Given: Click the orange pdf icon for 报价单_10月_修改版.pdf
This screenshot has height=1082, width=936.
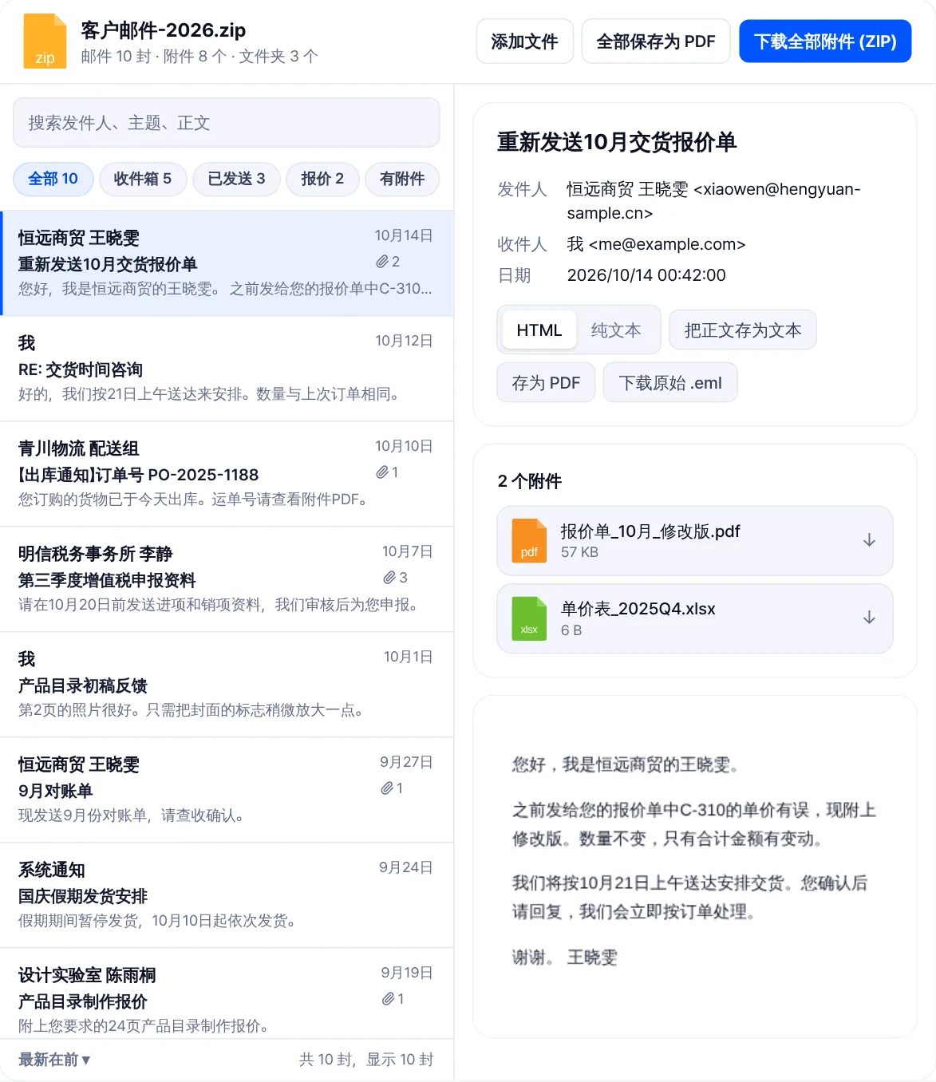Looking at the screenshot, I should click(529, 541).
